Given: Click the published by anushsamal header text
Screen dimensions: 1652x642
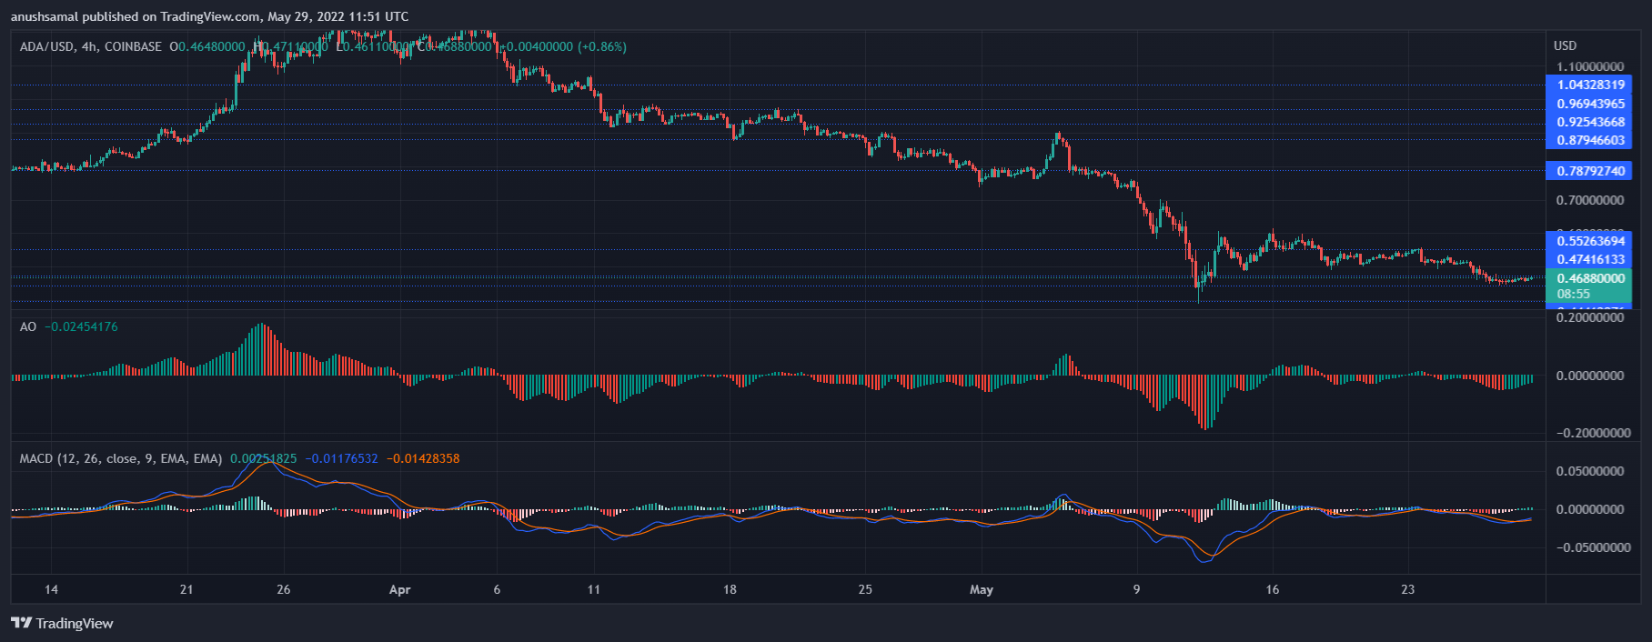Looking at the screenshot, I should [x=209, y=16].
